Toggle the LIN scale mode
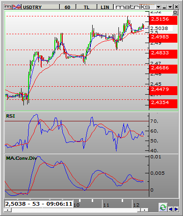This screenshot has width=183, height=216. point(105,7)
